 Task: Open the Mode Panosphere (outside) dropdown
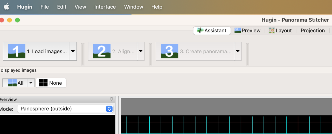coord(65,109)
